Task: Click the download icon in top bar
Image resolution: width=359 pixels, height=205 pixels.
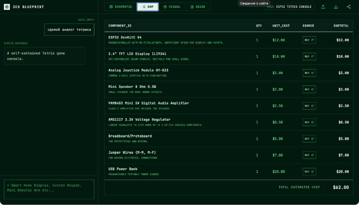Action: [336, 7]
